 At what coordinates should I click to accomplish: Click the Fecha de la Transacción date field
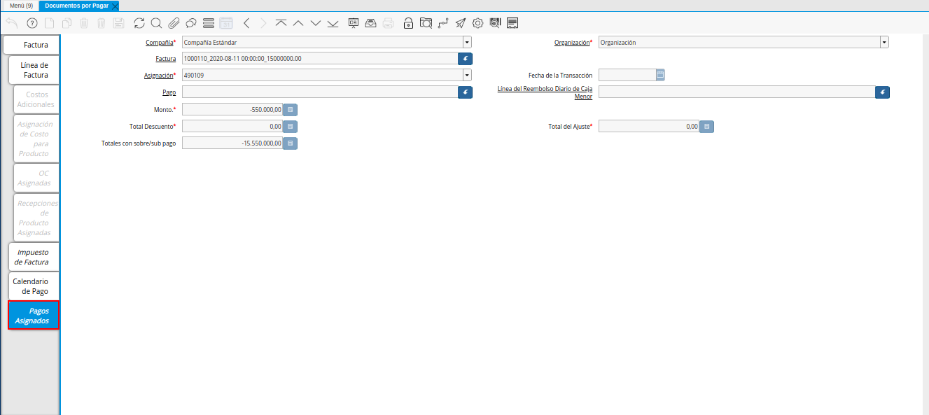[627, 75]
